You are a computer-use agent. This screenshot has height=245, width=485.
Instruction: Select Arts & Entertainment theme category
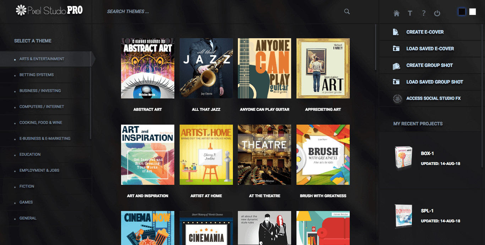pos(45,59)
